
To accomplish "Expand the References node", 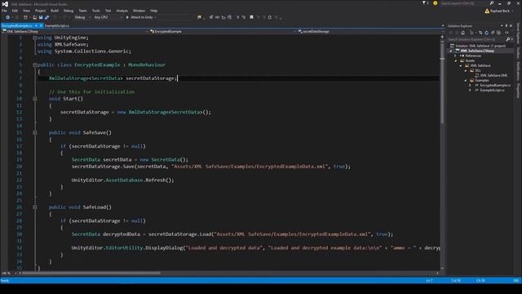I will pos(456,56).
